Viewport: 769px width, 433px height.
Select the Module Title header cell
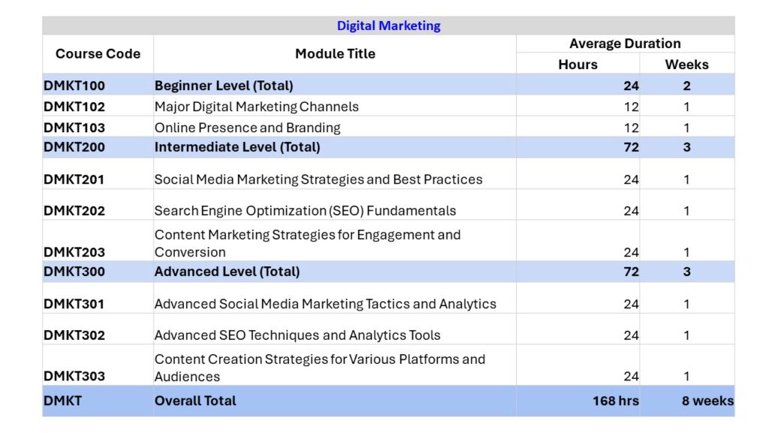click(335, 54)
